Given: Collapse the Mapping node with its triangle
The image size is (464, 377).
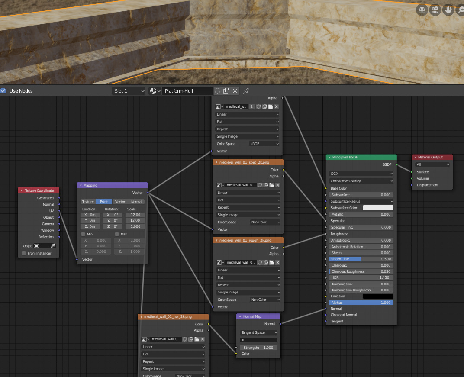Looking at the screenshot, I should [81, 185].
